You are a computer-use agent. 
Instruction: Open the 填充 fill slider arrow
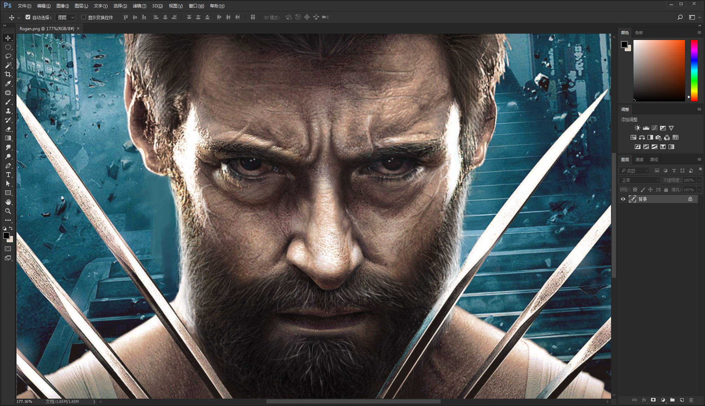coord(699,190)
